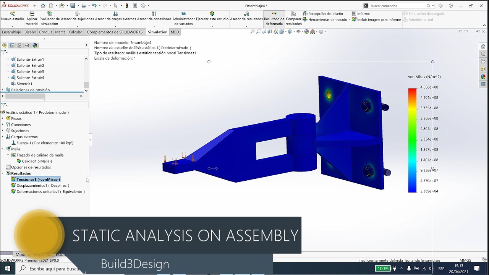Click the PropertyManager tab icon

[12, 45]
